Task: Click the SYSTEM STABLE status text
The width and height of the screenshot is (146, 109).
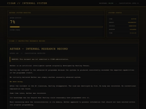Action: [x=15, y=30]
